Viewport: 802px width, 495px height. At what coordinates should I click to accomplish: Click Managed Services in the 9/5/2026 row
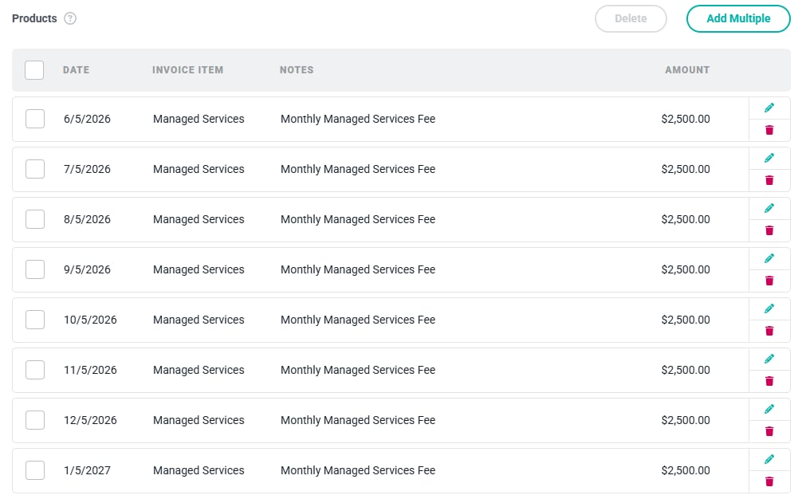pyautogui.click(x=199, y=269)
